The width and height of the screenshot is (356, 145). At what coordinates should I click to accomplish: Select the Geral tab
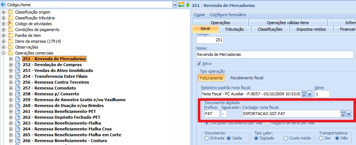(x=205, y=29)
